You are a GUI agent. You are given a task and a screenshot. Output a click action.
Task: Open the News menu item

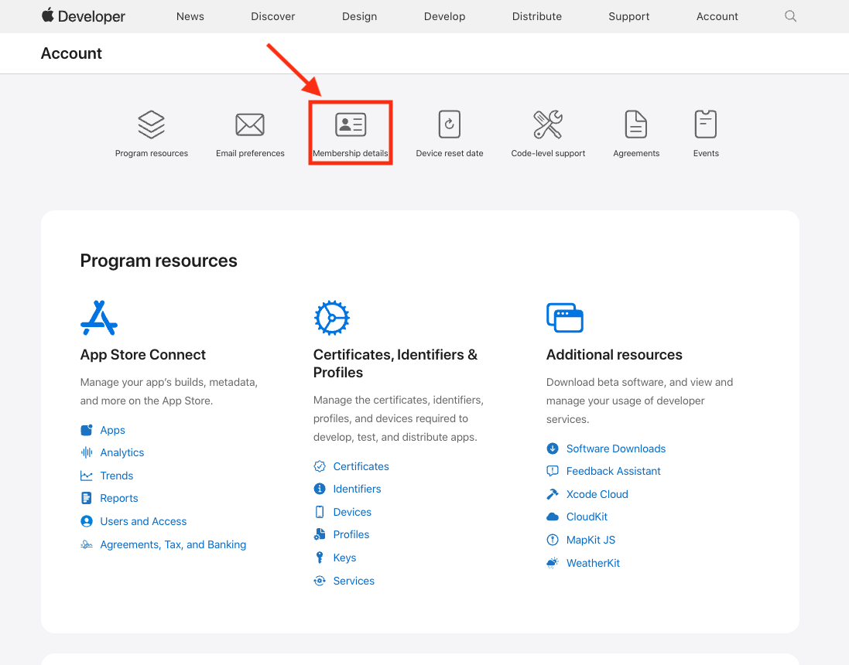[190, 16]
